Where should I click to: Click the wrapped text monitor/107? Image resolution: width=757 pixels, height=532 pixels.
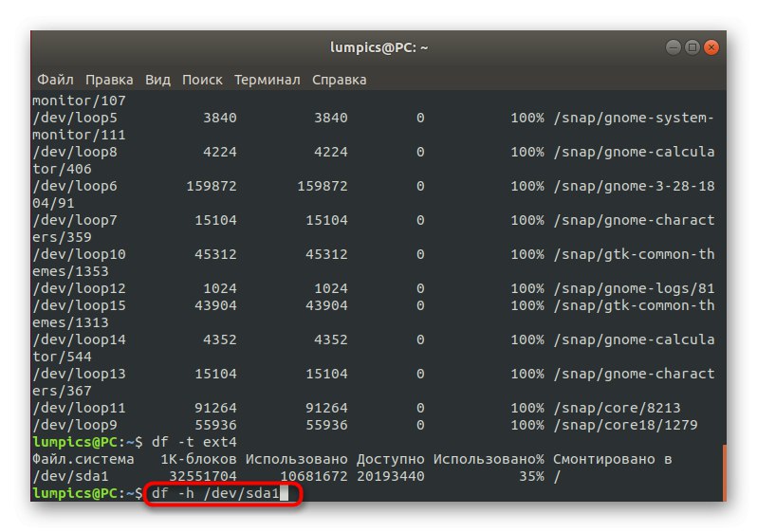[x=79, y=101]
